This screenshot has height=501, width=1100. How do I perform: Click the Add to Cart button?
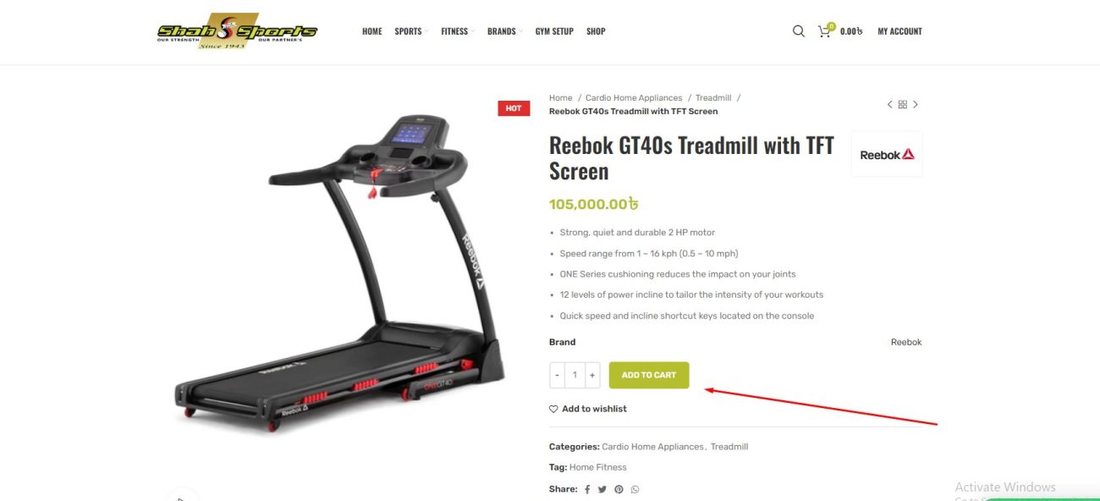(649, 375)
